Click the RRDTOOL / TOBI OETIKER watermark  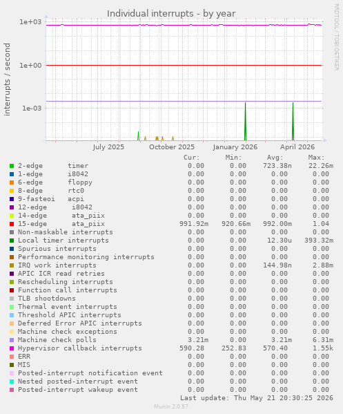click(336, 37)
